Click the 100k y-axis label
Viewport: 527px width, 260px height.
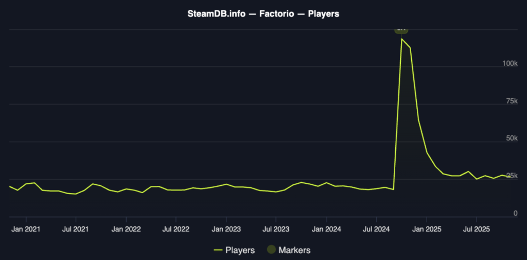coord(510,63)
